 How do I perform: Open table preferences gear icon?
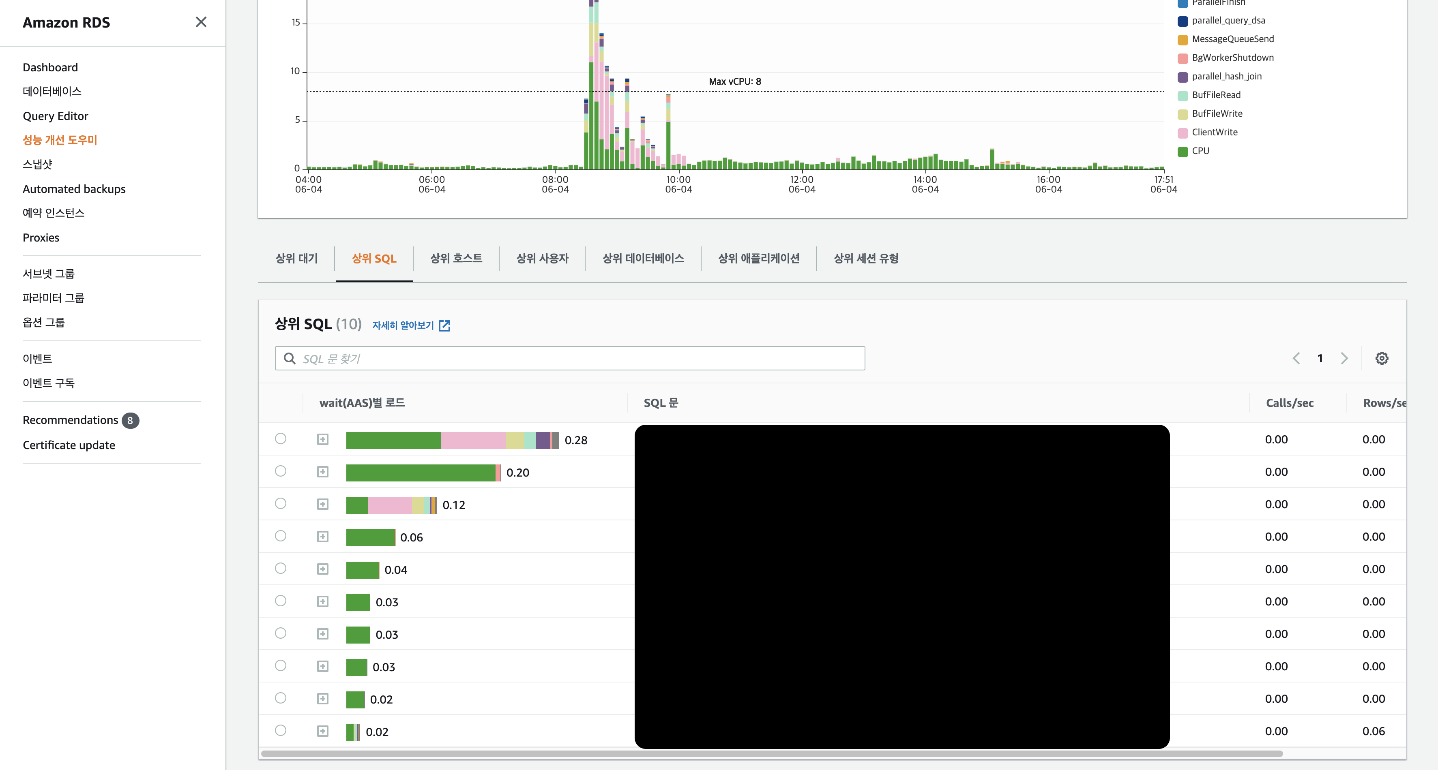[1382, 358]
